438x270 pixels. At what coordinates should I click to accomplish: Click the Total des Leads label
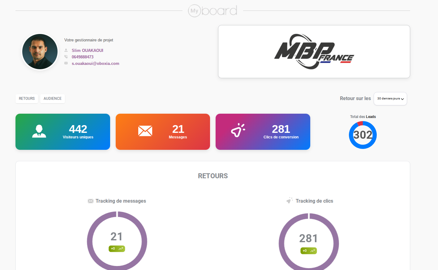pyautogui.click(x=363, y=117)
